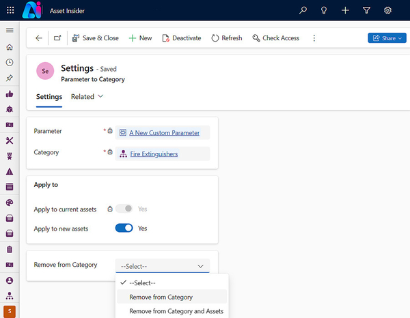This screenshot has width=410, height=318.
Task: Open advanced filter funnel icon
Action: (366, 10)
